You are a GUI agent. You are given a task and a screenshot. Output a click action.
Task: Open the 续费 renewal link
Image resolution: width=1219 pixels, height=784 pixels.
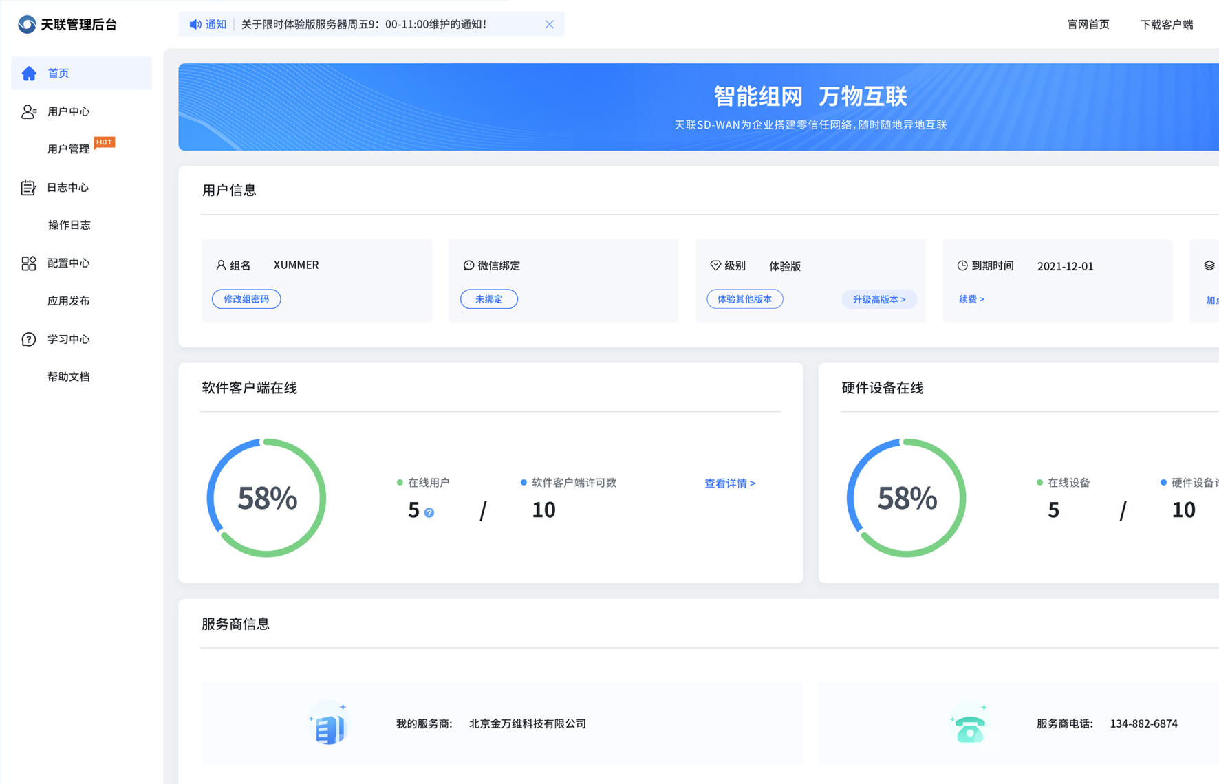tap(971, 299)
